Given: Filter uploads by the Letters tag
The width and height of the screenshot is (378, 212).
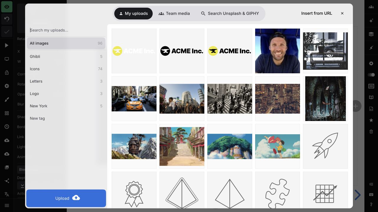Looking at the screenshot, I should tap(66, 81).
